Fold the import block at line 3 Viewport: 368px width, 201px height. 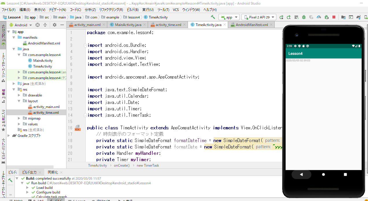click(85, 45)
